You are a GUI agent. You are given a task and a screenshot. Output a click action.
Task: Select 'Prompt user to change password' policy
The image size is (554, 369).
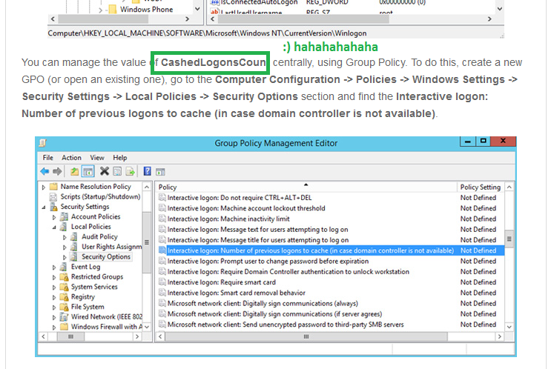[331, 261]
